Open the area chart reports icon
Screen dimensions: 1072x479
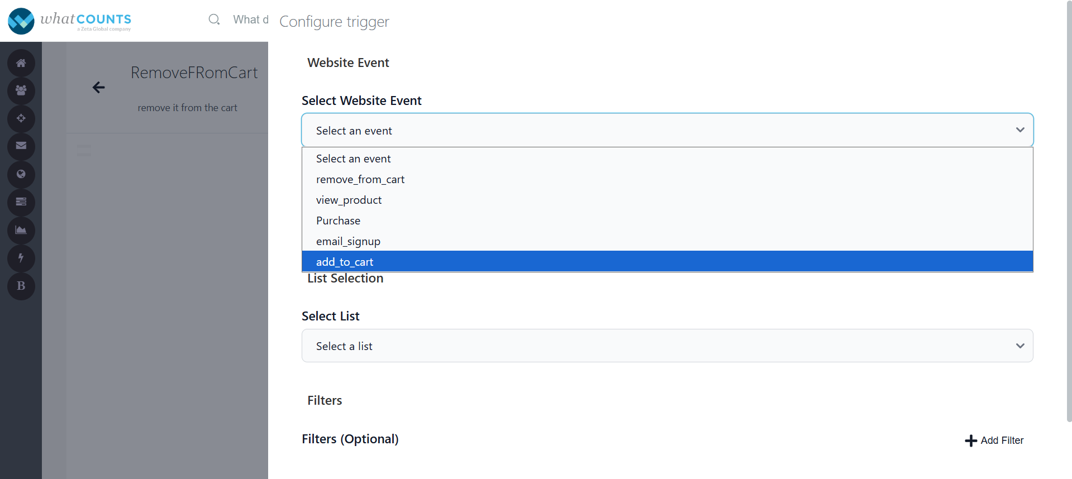click(21, 230)
